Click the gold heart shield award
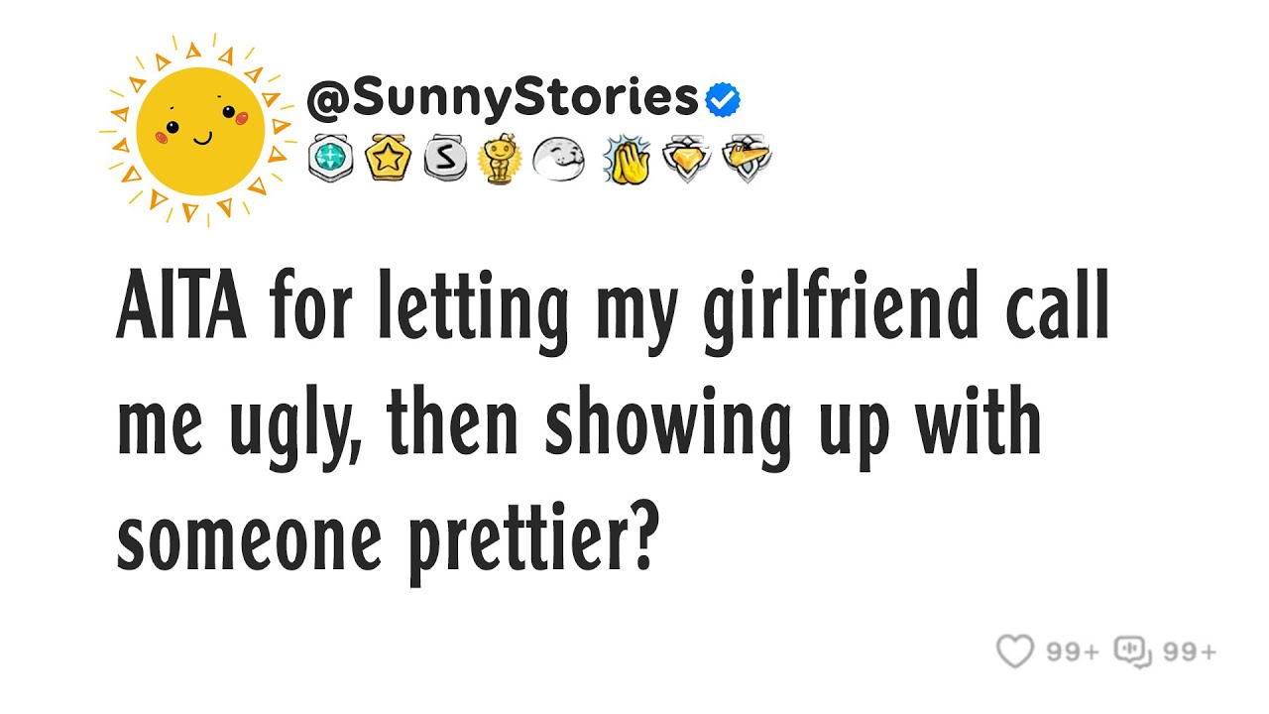1269x714 pixels. [685, 159]
